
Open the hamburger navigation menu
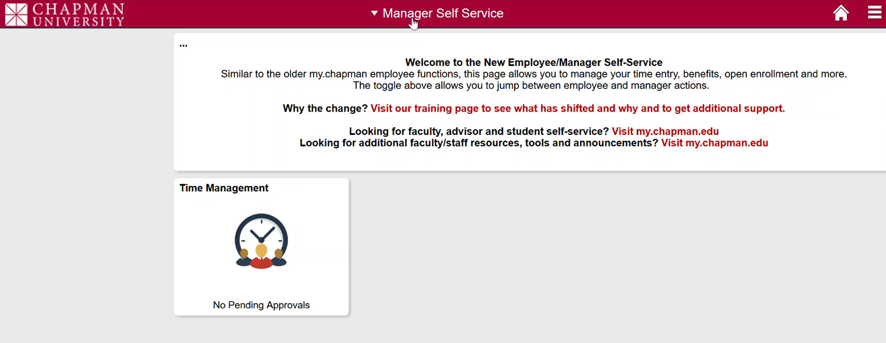coord(874,13)
